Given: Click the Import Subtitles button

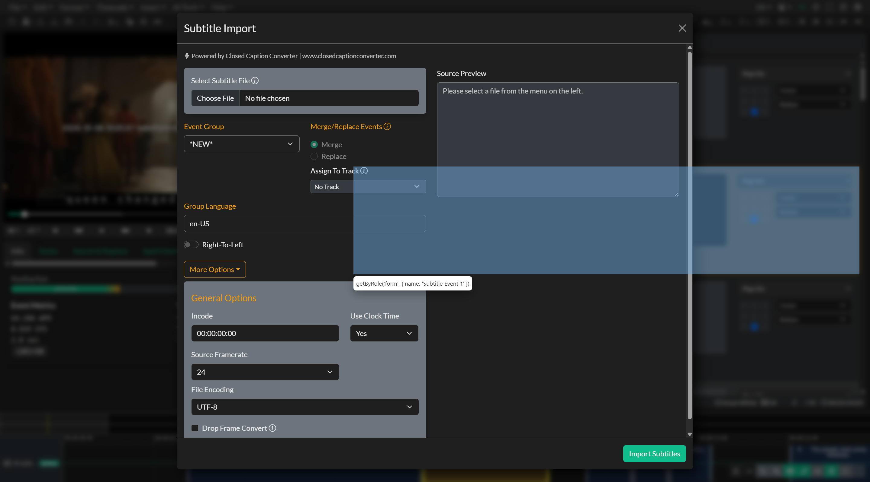Looking at the screenshot, I should pyautogui.click(x=655, y=454).
